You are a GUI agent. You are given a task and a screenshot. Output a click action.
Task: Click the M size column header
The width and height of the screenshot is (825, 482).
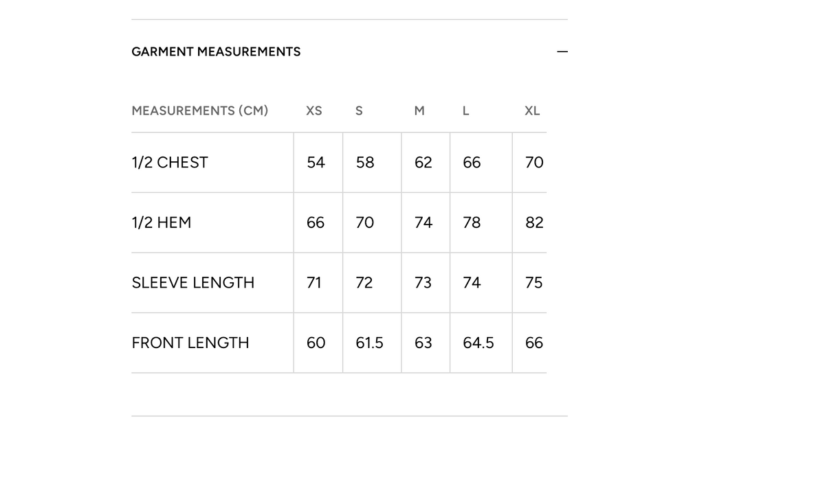click(419, 111)
